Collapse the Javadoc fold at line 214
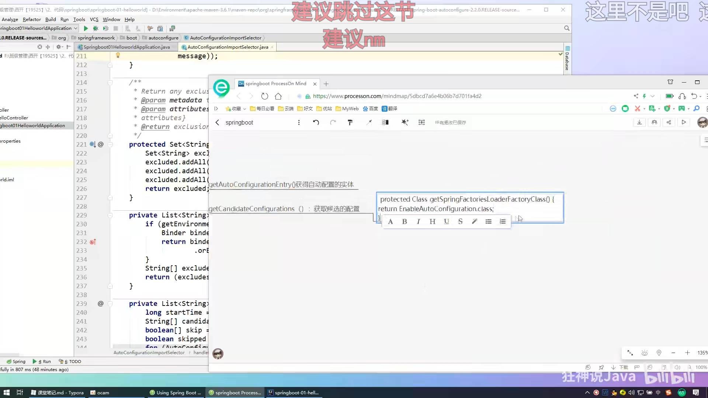 [x=110, y=83]
